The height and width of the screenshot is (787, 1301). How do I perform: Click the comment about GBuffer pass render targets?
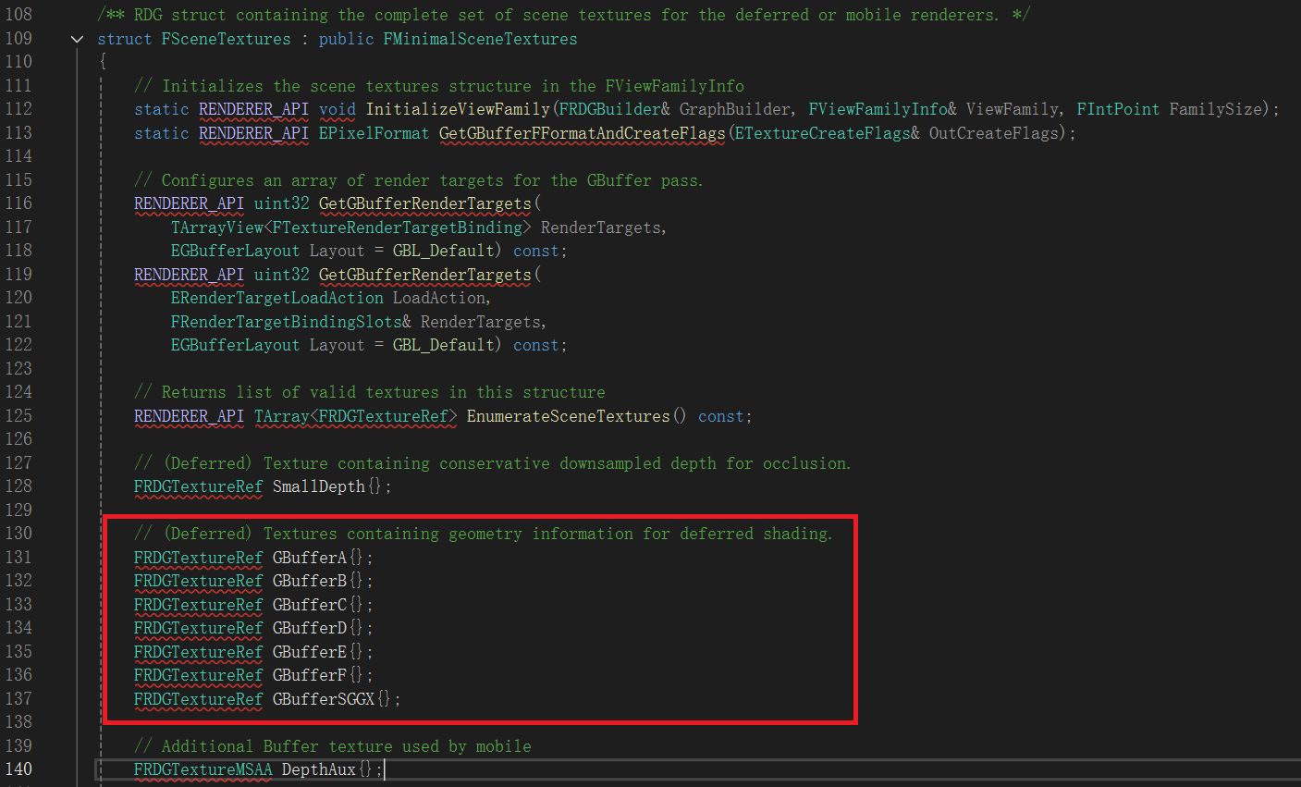418,180
